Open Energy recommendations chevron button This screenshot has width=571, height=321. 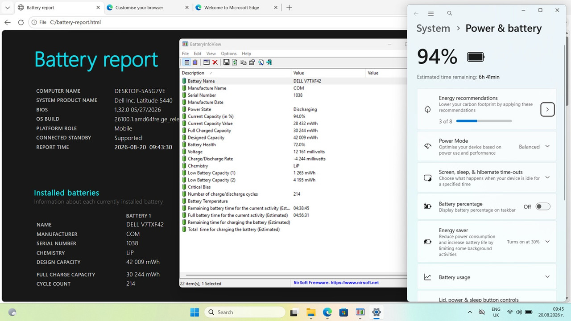(547, 109)
